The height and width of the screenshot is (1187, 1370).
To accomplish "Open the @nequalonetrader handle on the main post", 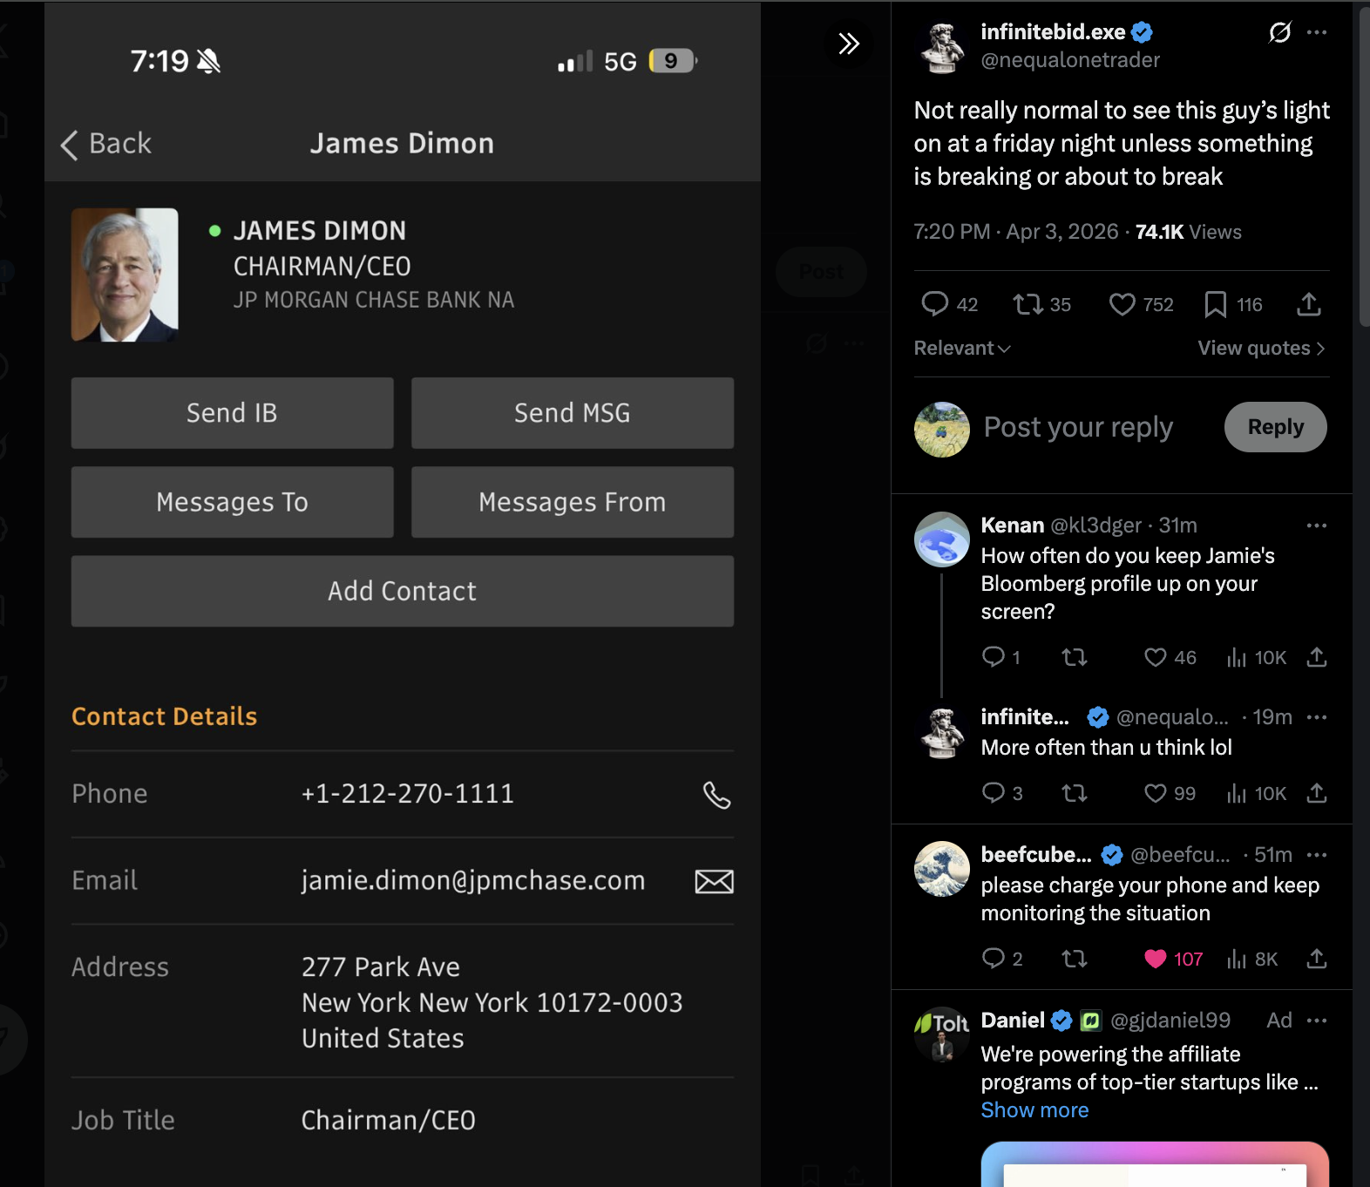I will 1070,60.
